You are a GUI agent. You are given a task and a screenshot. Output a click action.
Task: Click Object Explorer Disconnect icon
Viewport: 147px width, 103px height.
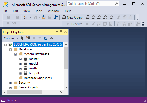click(28, 38)
